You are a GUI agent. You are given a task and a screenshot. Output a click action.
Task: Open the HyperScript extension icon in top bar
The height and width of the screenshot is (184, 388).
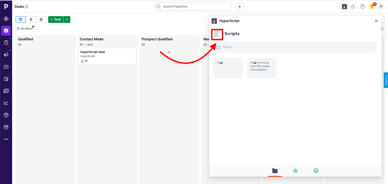point(345,6)
